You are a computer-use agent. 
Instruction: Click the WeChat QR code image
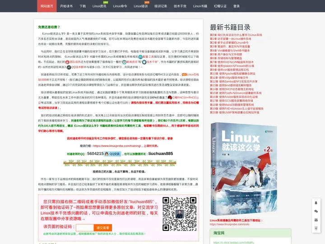(x=180, y=214)
